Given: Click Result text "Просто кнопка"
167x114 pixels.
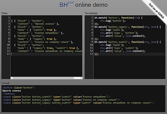Looking at the screenshot, I should pos(11,91).
